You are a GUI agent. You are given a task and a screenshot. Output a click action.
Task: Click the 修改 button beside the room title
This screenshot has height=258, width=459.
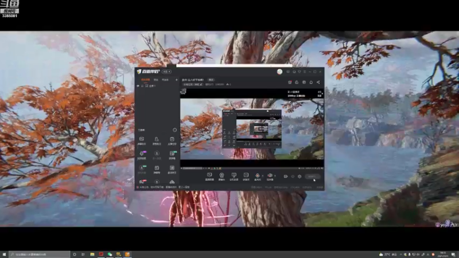coord(211,80)
